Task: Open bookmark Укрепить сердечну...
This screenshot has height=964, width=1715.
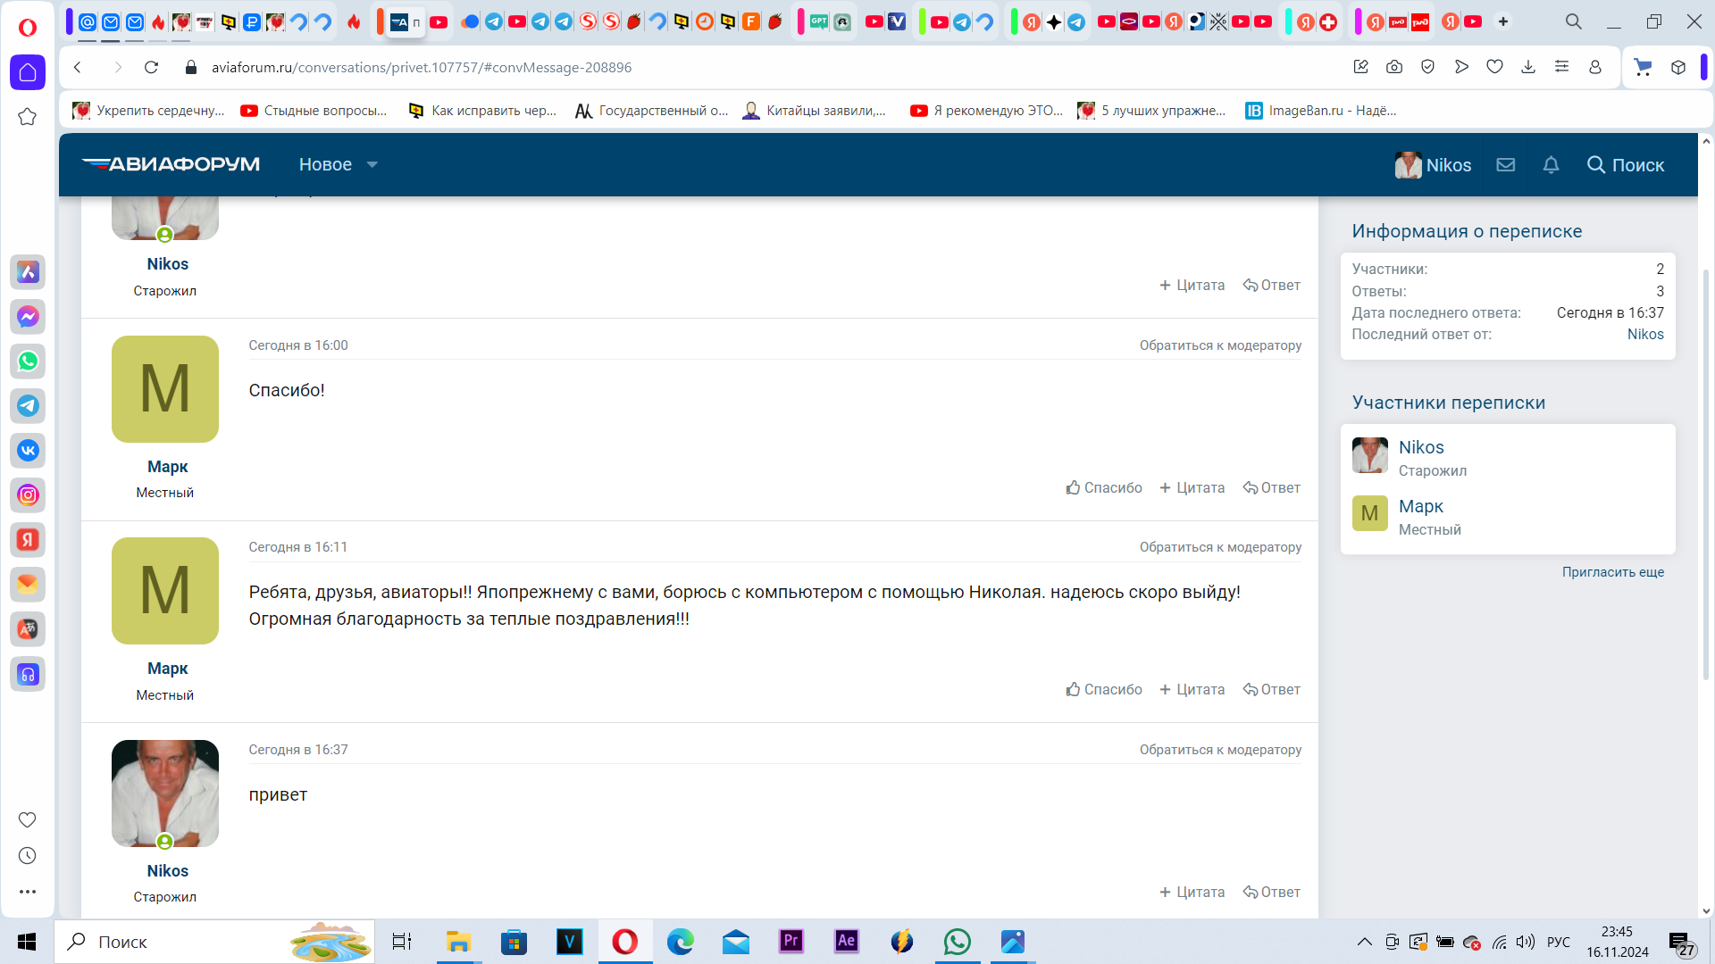Action: point(148,111)
